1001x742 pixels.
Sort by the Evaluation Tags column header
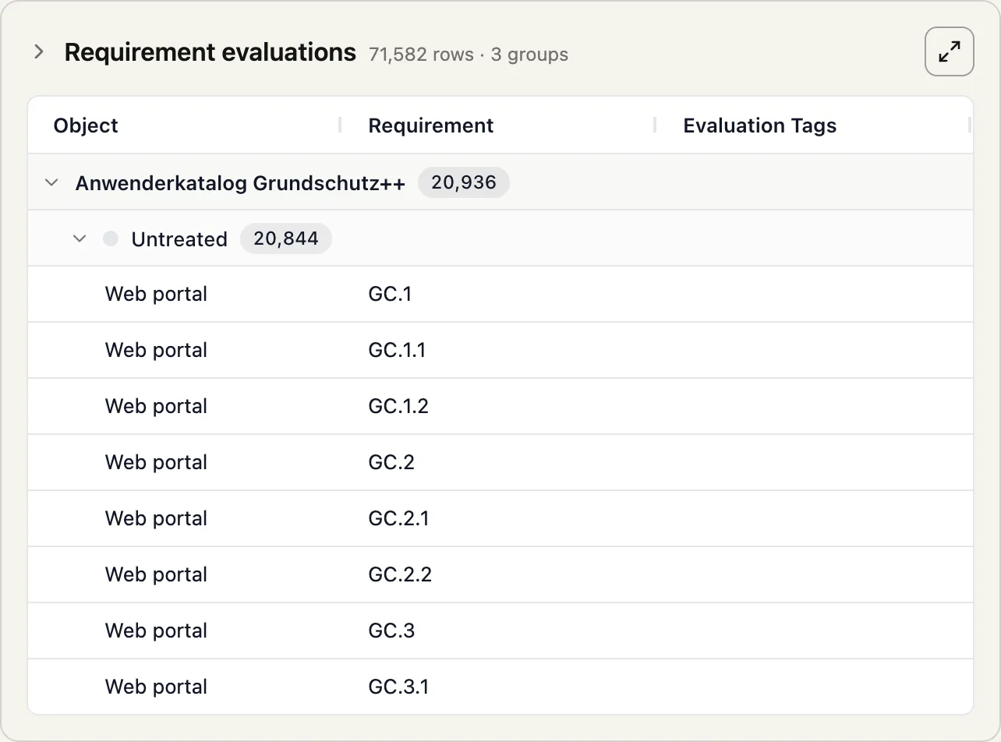pos(760,125)
